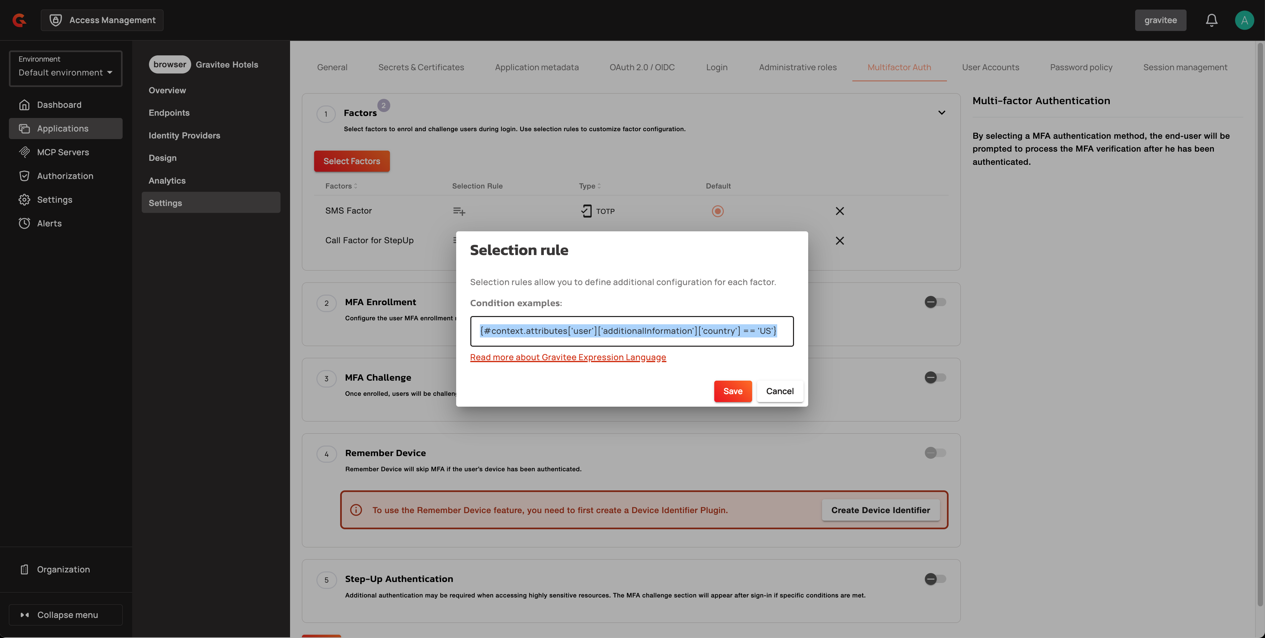Switch to the Password policy tab
The height and width of the screenshot is (638, 1265).
[1081, 67]
